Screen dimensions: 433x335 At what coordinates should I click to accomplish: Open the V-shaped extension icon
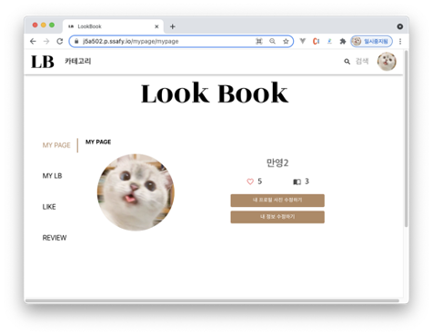pyautogui.click(x=302, y=41)
